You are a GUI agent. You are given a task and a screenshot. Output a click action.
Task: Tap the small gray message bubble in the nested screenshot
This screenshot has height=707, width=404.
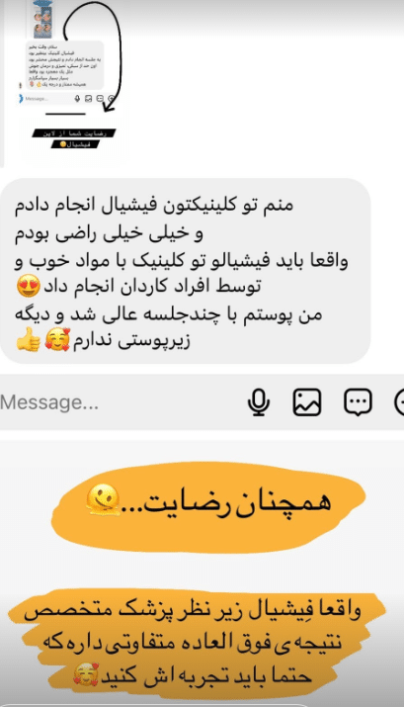coord(64,65)
